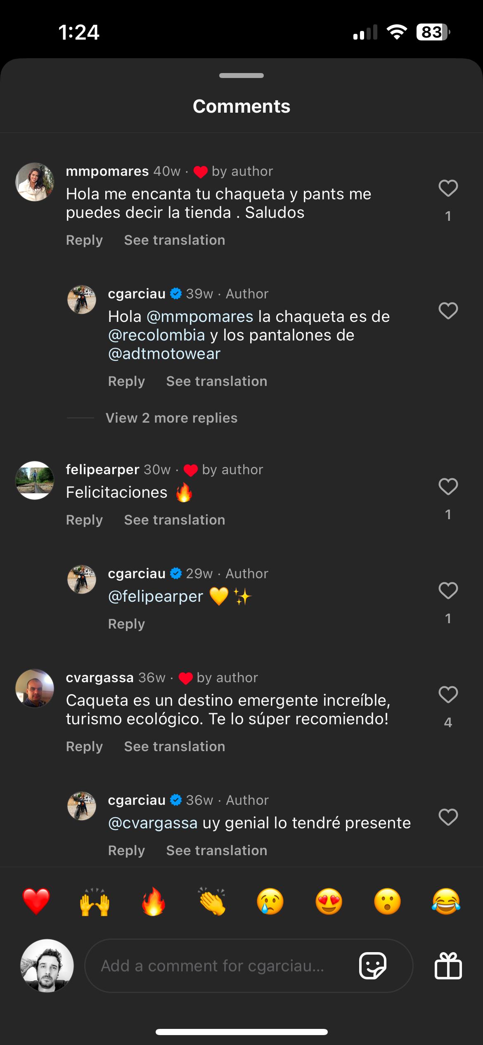Open the @recolombia mention link
The width and height of the screenshot is (483, 1045).
coord(156,335)
